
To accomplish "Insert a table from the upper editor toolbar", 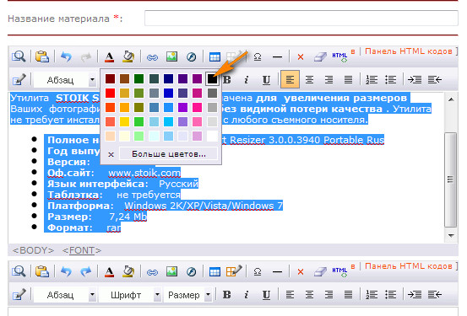I will 214,56.
